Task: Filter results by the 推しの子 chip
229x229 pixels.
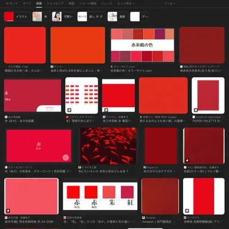Action: point(91,17)
